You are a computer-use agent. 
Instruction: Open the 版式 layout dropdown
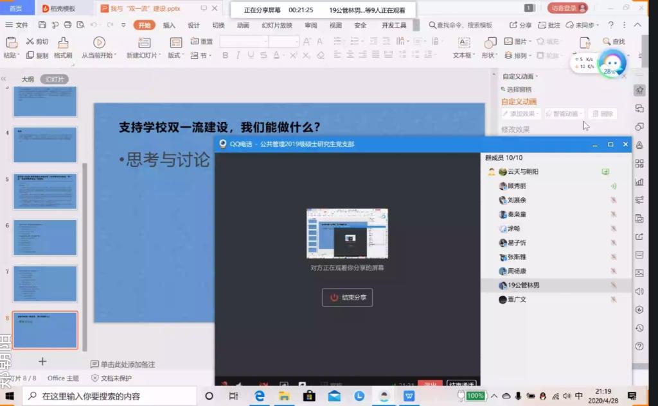[x=175, y=56]
